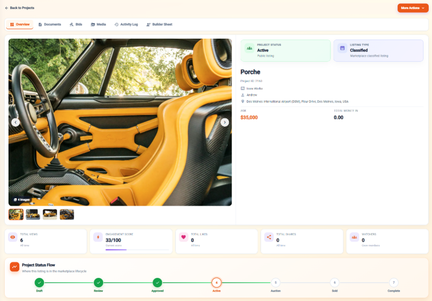The width and height of the screenshot is (432, 301).
Task: Select the first interior thumbnail
Action: point(16,215)
